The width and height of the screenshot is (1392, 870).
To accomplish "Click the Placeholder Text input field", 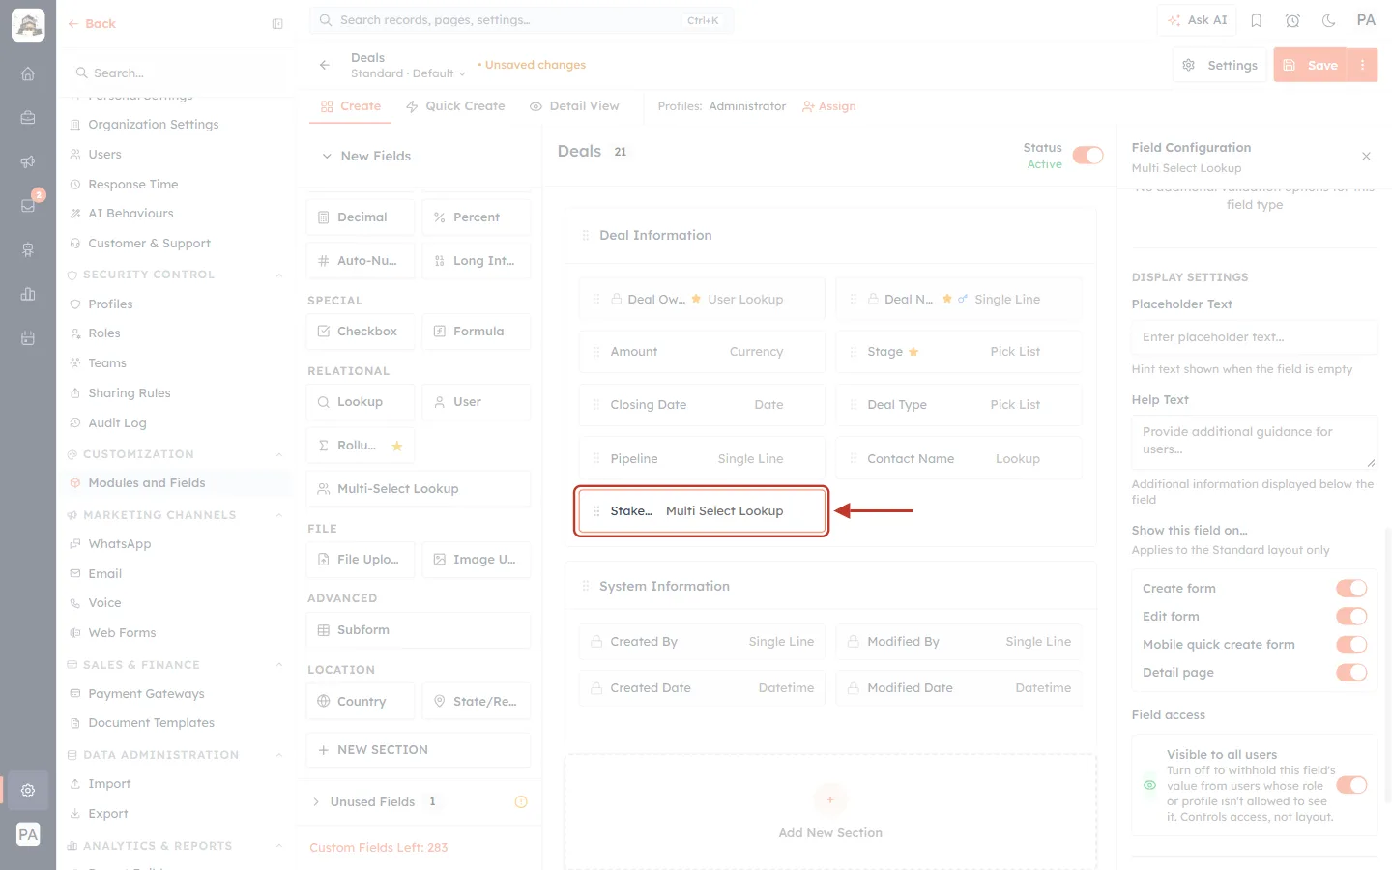I will pos(1255,337).
